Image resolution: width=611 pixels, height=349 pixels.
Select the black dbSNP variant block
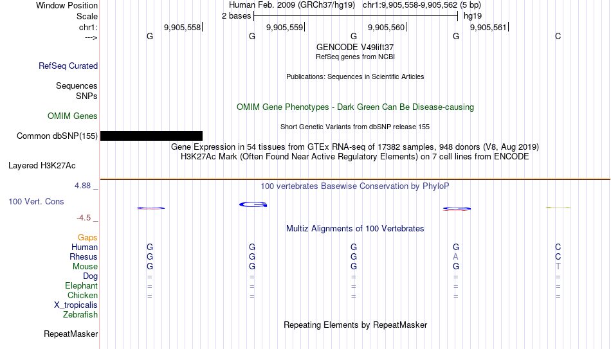pyautogui.click(x=151, y=136)
